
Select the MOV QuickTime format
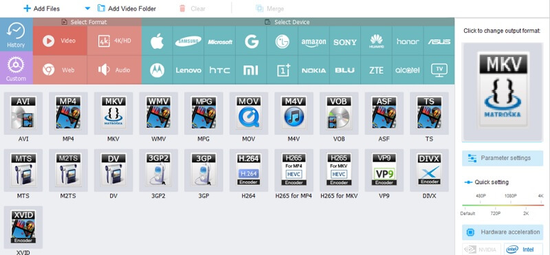(x=249, y=113)
